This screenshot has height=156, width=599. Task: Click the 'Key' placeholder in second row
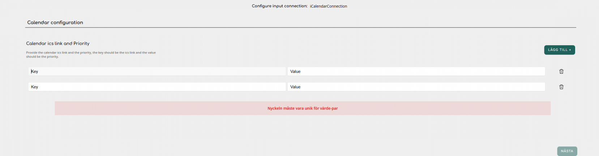coord(35,87)
